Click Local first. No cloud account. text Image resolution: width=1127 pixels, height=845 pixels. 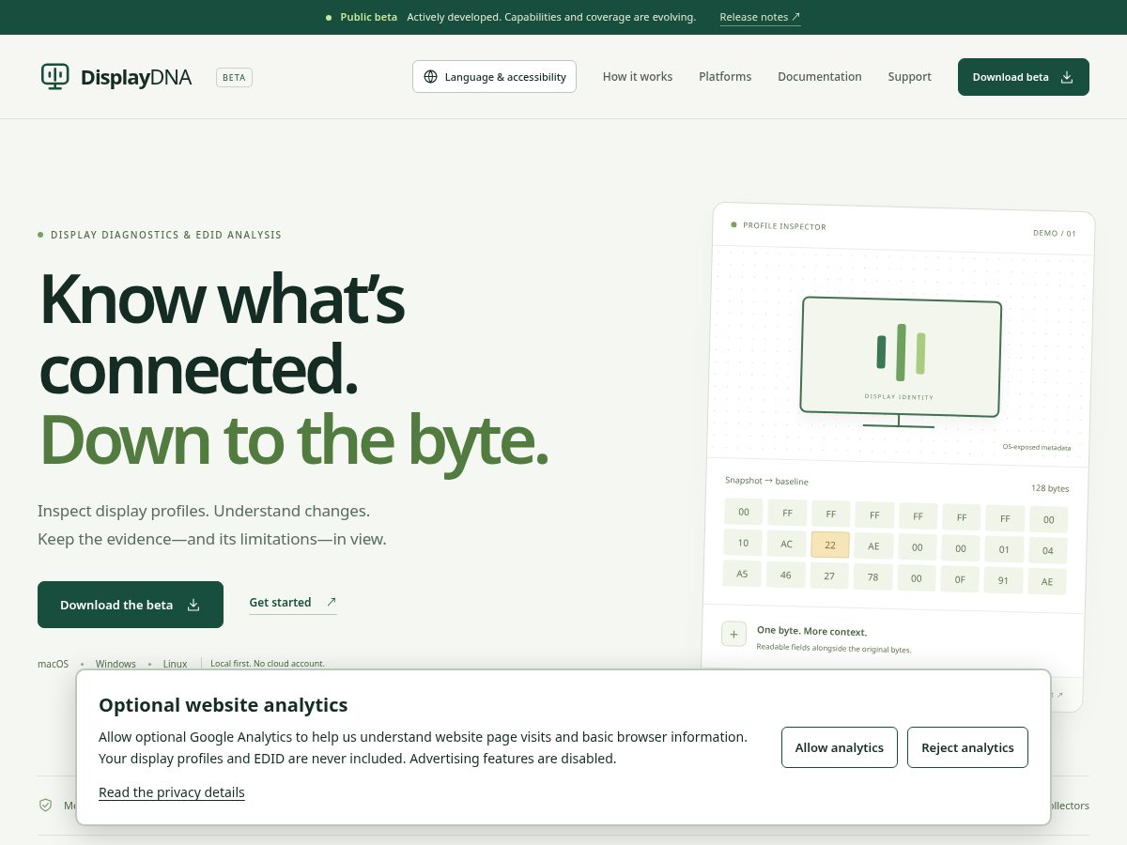pyautogui.click(x=268, y=664)
